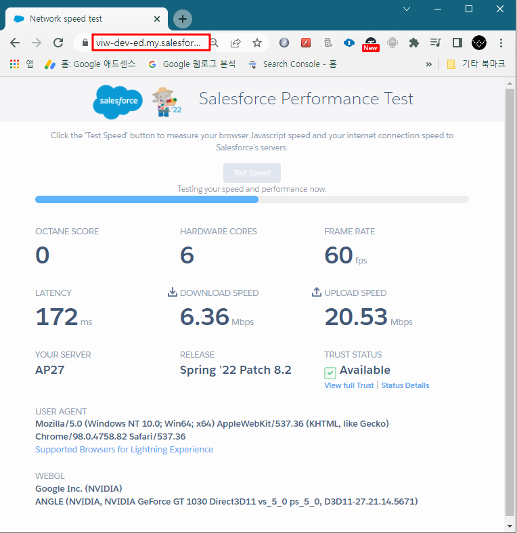Open the Extensions puzzle piece menu
Screen dimensions: 517x533
coord(413,43)
